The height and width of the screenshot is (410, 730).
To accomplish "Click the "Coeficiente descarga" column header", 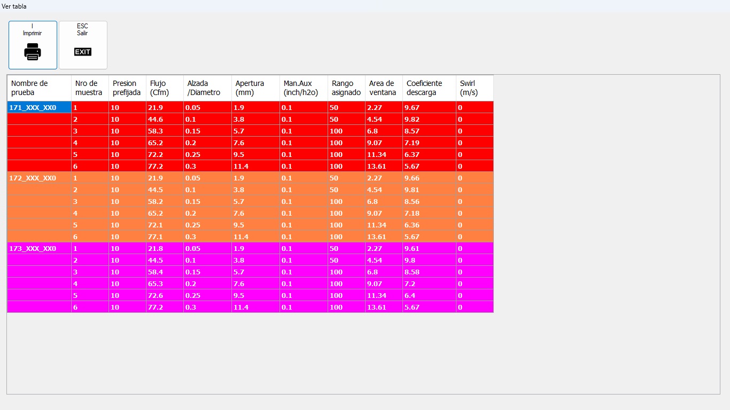I will (429, 88).
